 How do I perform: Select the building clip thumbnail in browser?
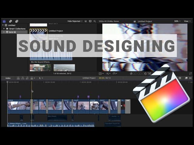pyautogui.click(x=40, y=68)
